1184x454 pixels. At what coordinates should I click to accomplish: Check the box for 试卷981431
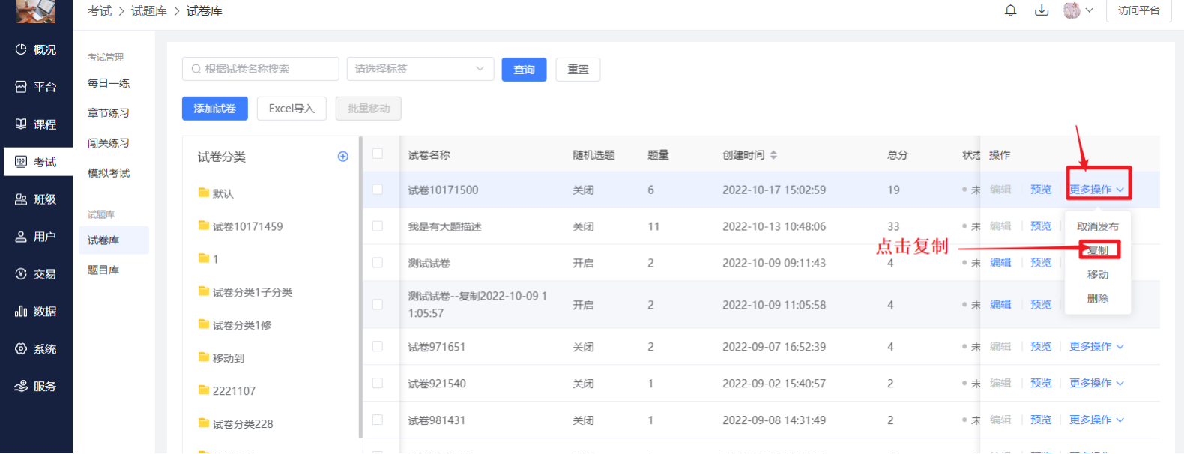378,420
